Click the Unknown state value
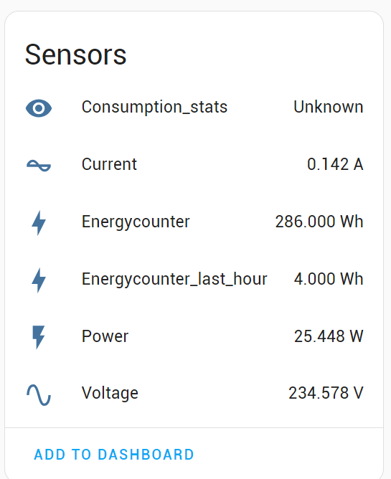Image resolution: width=391 pixels, height=479 pixels. click(x=329, y=107)
